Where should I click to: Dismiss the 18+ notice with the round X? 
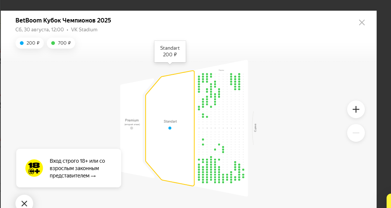point(24,203)
